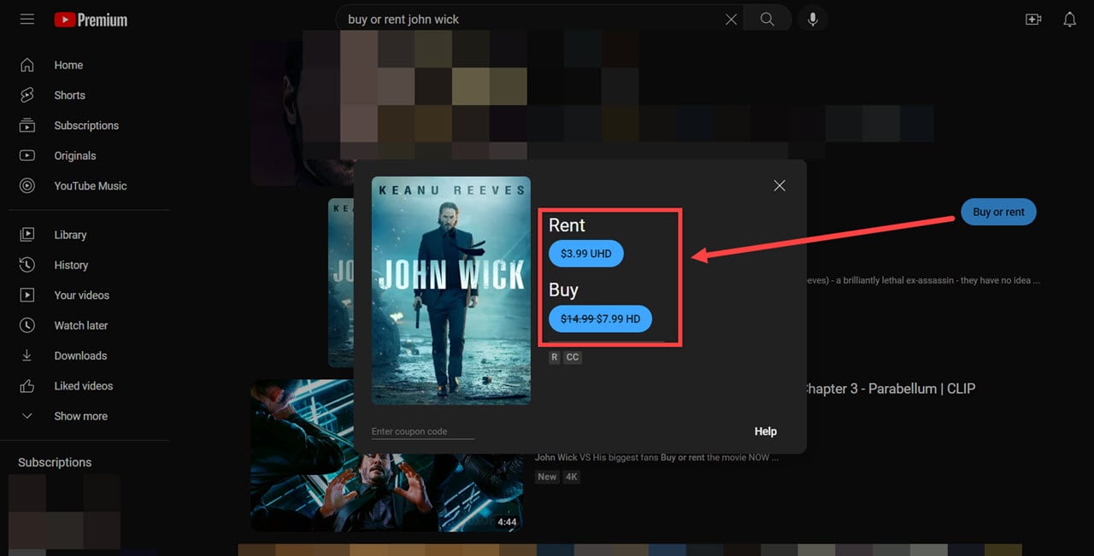Clear the search box text
The width and height of the screenshot is (1094, 556).
[x=731, y=19]
